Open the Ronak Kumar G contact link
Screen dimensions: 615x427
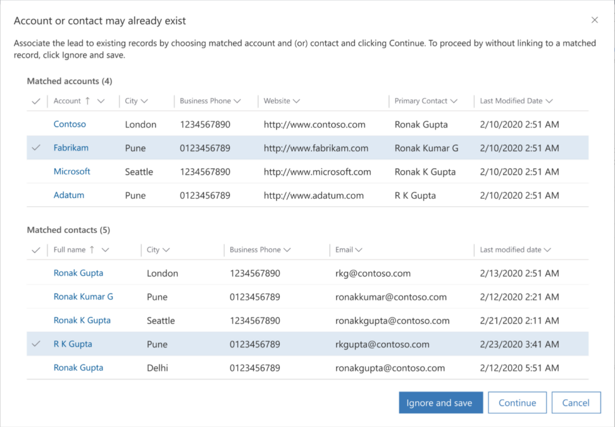pos(83,297)
